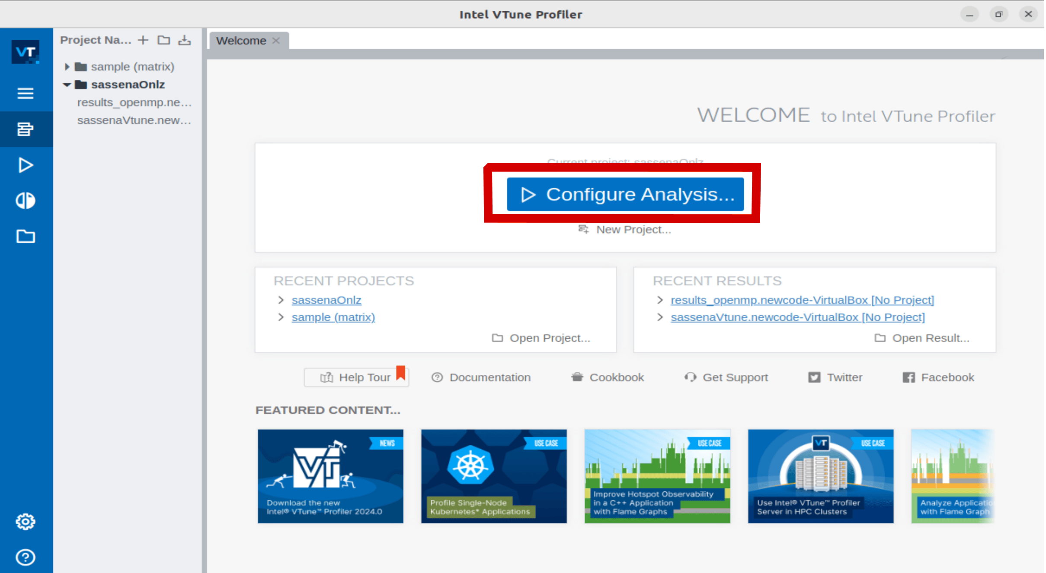Expand the sample (matrix) project tree
This screenshot has width=1046, height=573.
(67, 66)
